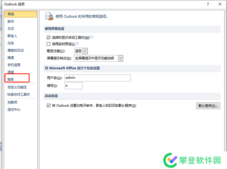The image size is (227, 169).
Task: Expand the 屏幕提示样式 dropdown
Action: [x=120, y=58]
